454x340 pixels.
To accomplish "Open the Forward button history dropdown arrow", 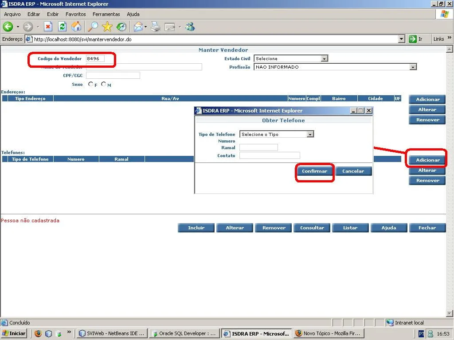I will 38,27.
